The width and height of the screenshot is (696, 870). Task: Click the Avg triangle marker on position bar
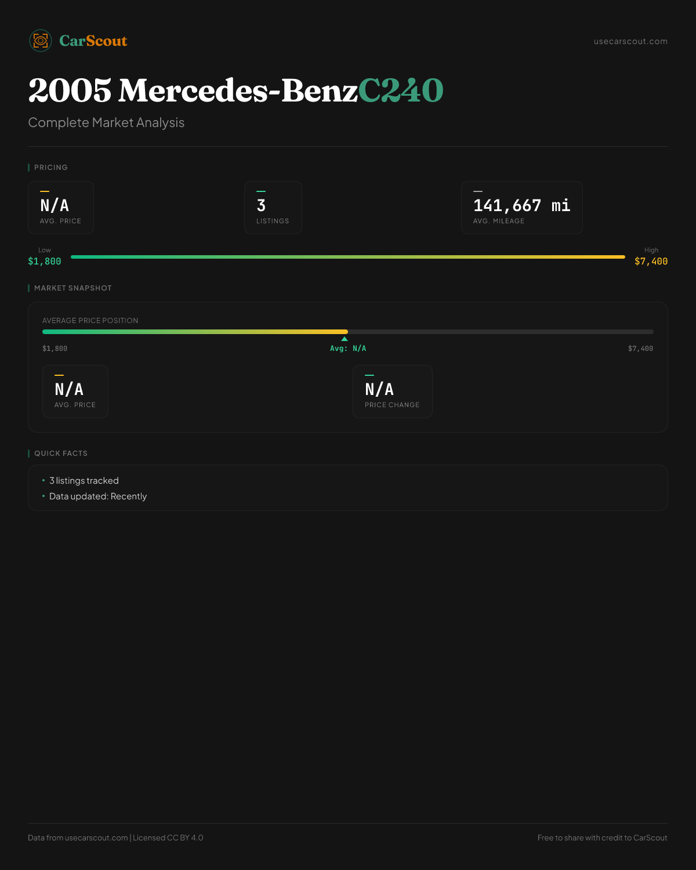pos(345,339)
